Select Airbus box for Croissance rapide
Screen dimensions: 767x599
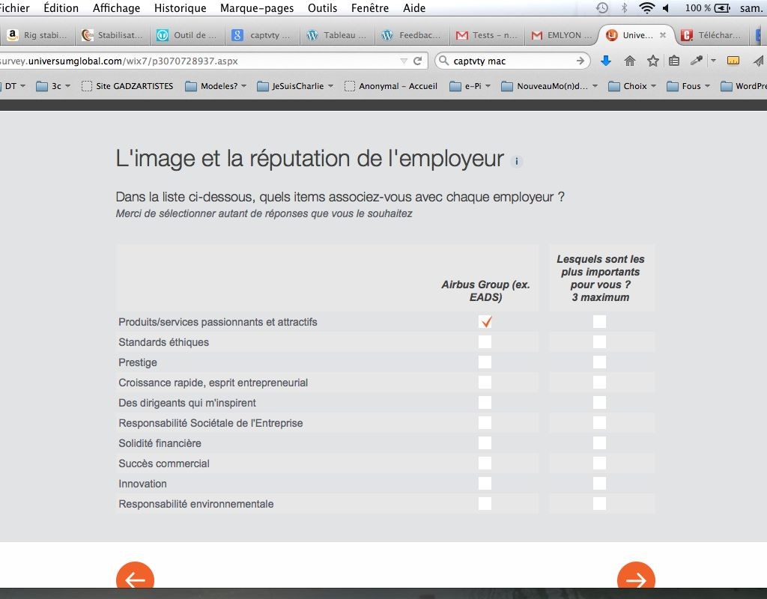coord(485,383)
